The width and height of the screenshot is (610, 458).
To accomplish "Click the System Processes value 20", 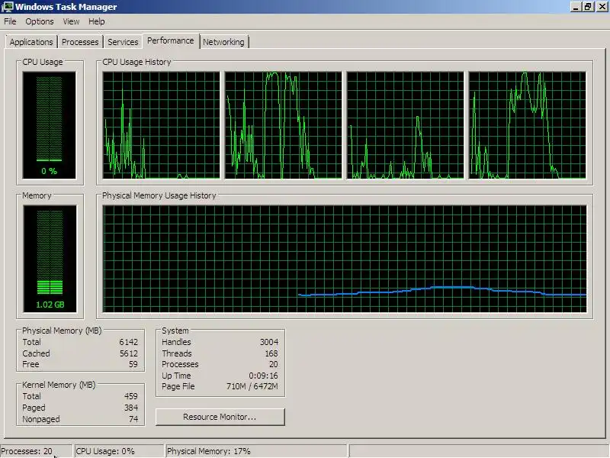I will (274, 364).
